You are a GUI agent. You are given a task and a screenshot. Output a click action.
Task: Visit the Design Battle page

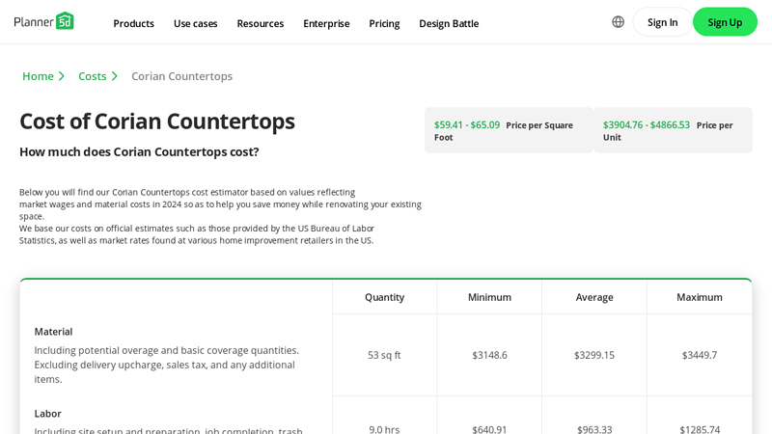[449, 23]
